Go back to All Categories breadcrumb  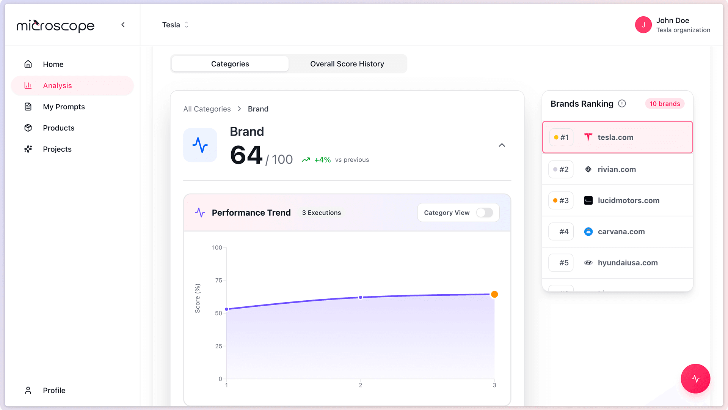coord(207,109)
